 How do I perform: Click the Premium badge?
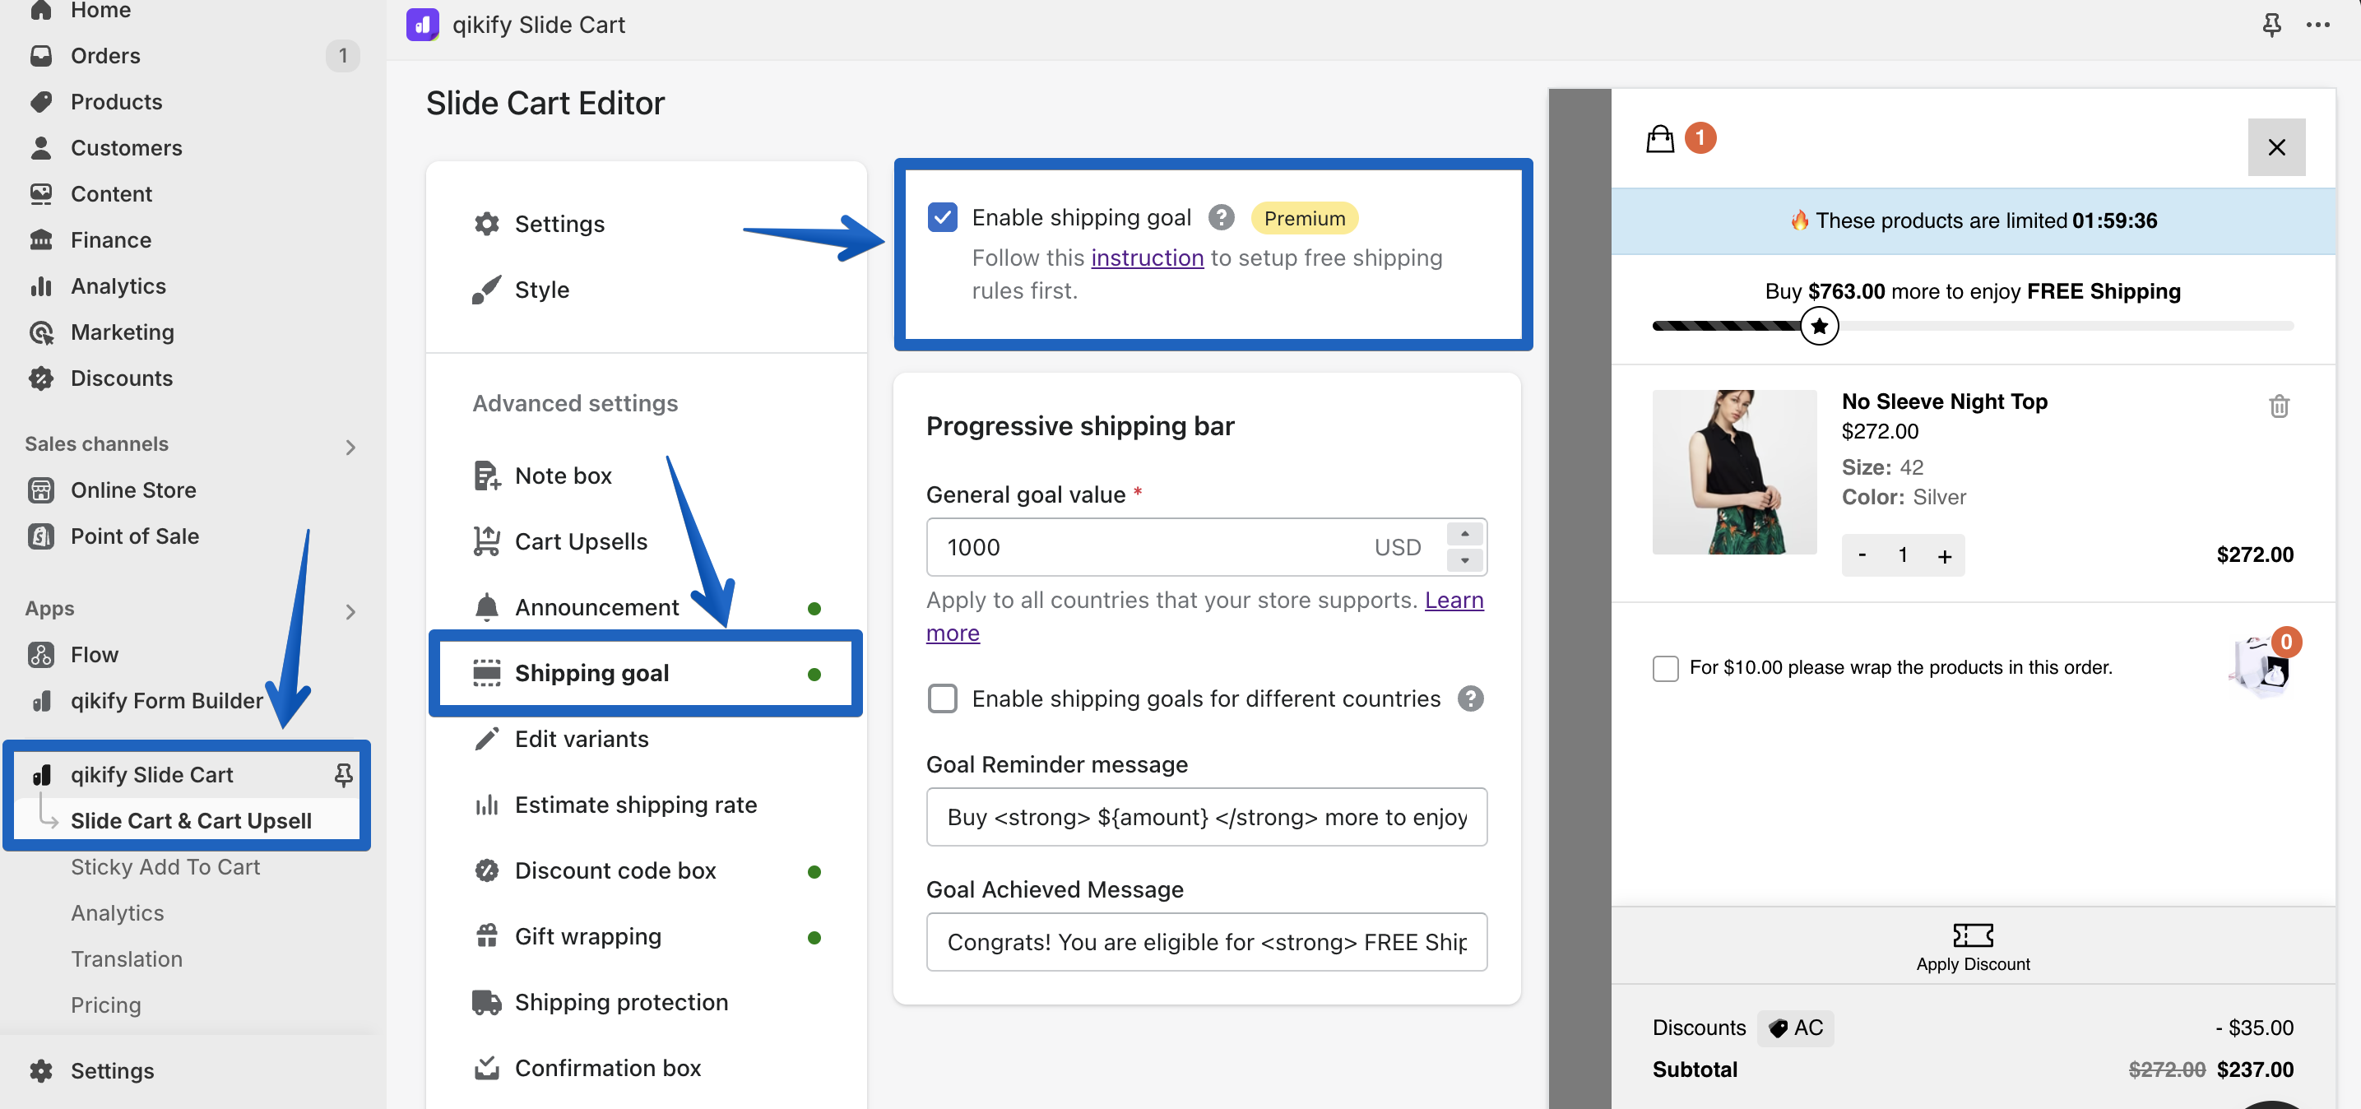[1304, 218]
